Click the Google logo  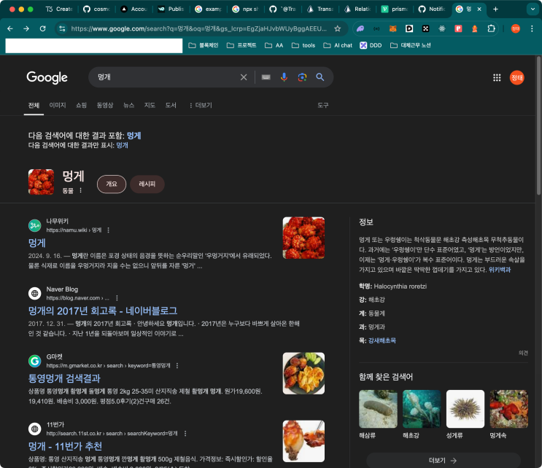(47, 77)
